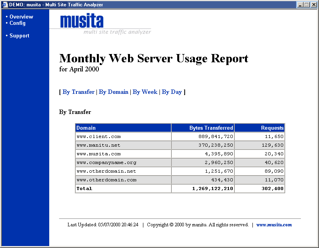Click the Requests column header
The height and width of the screenshot is (248, 319).
coord(260,128)
